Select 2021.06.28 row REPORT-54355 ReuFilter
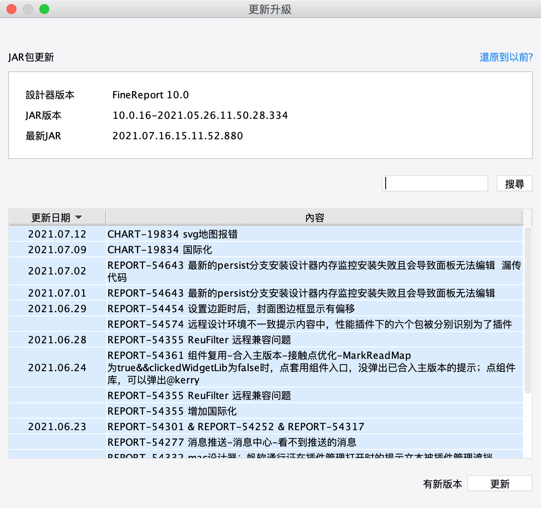 (315, 340)
